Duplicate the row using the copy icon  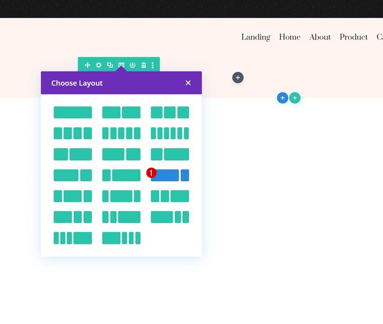click(x=110, y=65)
